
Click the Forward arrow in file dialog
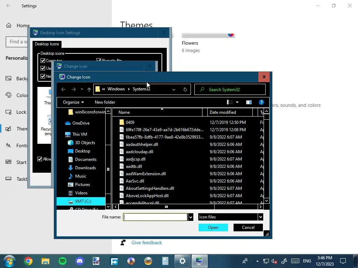click(x=73, y=89)
